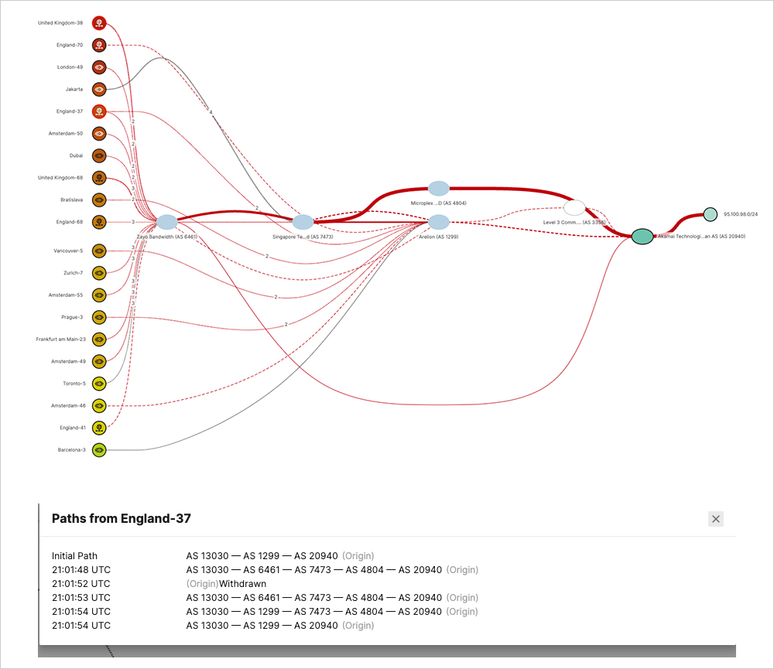Select the Jakarta monitor node
774x669 pixels.
[x=99, y=90]
